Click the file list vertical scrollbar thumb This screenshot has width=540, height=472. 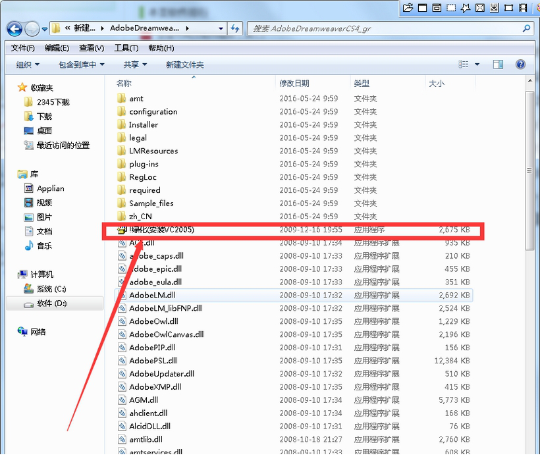tap(529, 170)
